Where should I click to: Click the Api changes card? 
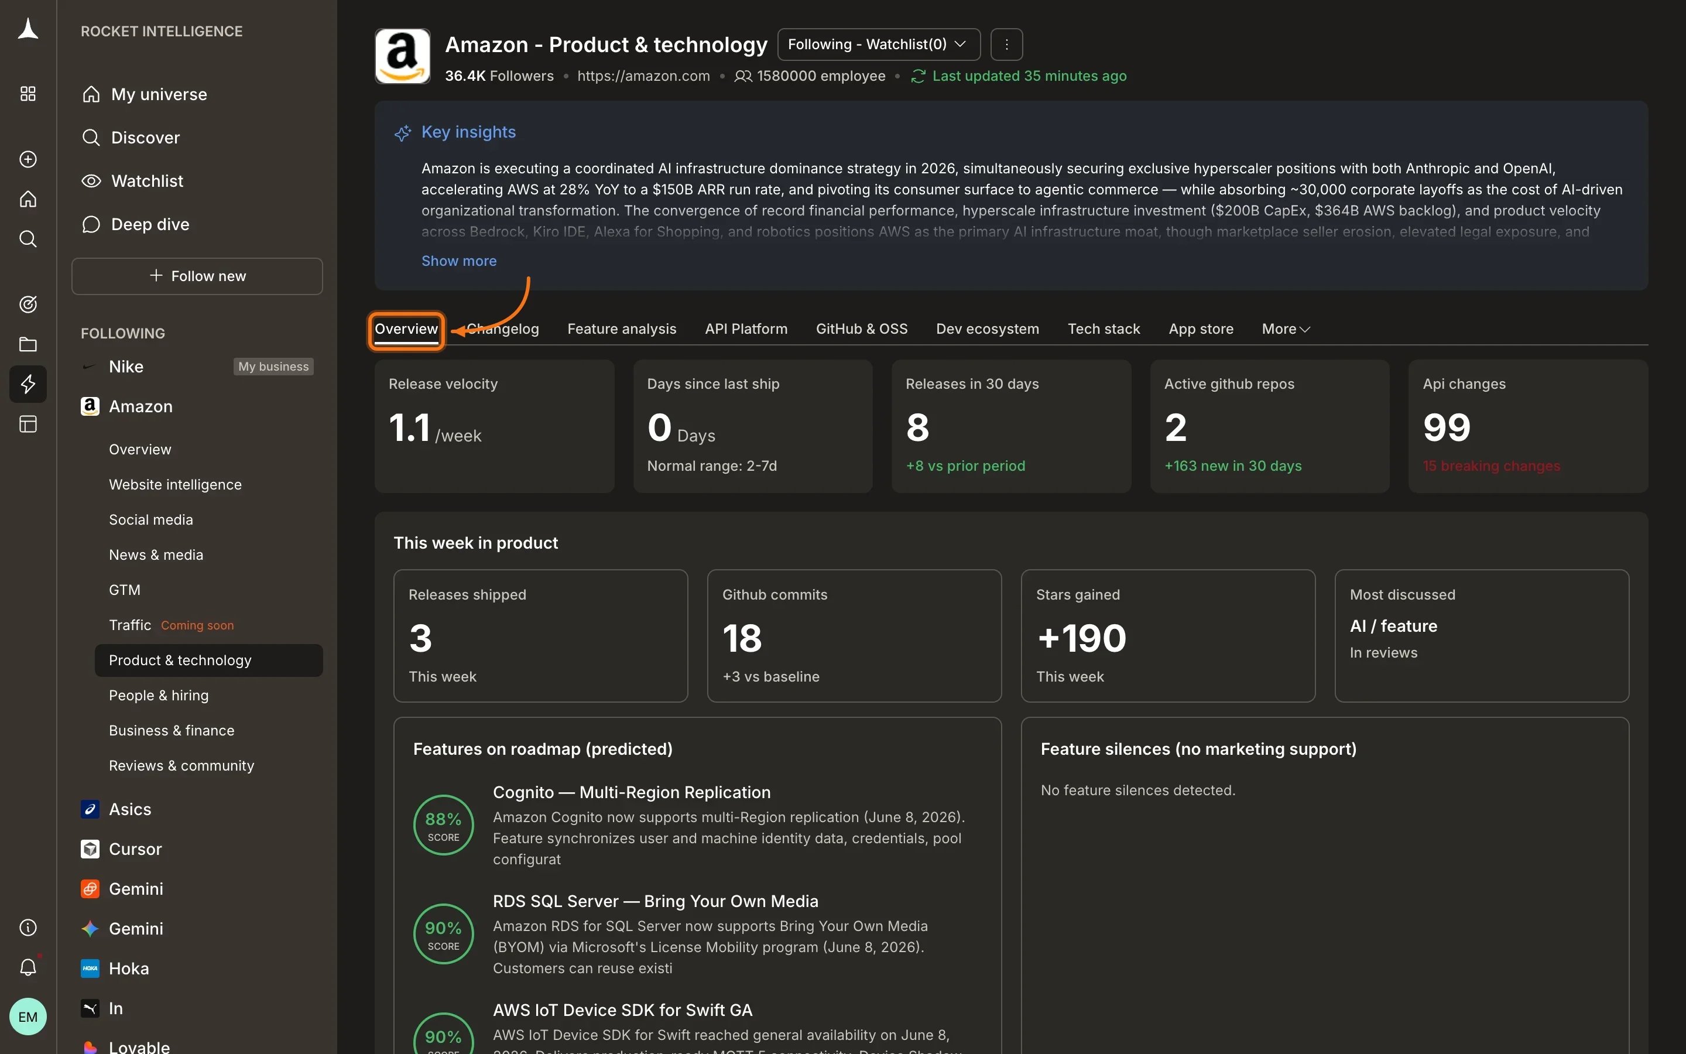[x=1528, y=426]
